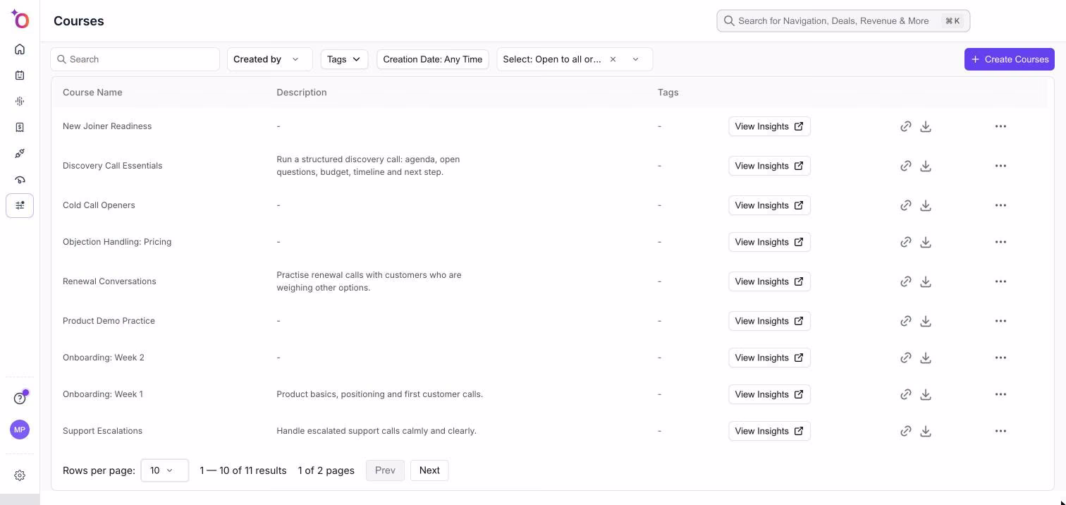View Insights for Onboarding: Week 1
The width and height of the screenshot is (1066, 505).
pyautogui.click(x=769, y=394)
